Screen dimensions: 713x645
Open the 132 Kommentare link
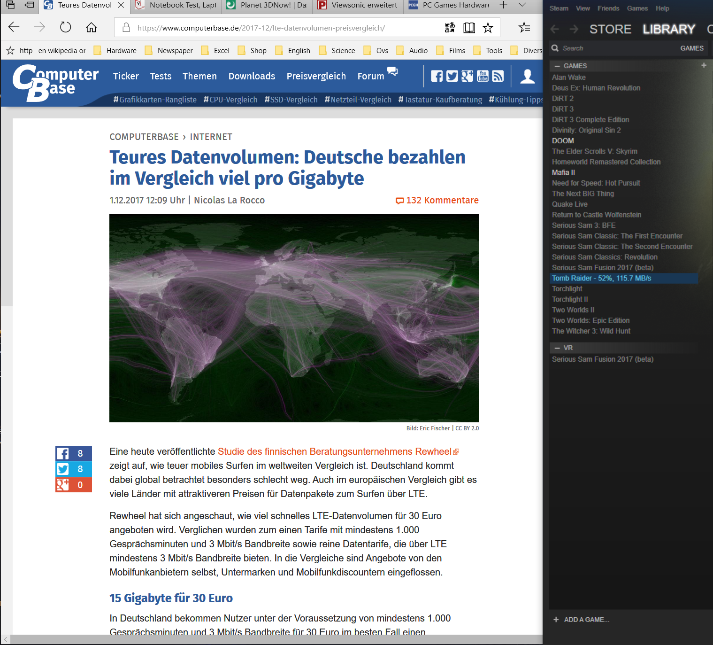(437, 200)
